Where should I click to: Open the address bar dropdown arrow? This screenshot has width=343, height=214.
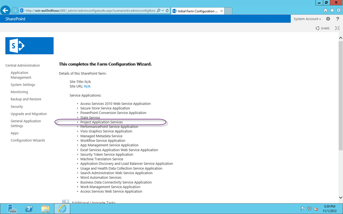(163, 10)
